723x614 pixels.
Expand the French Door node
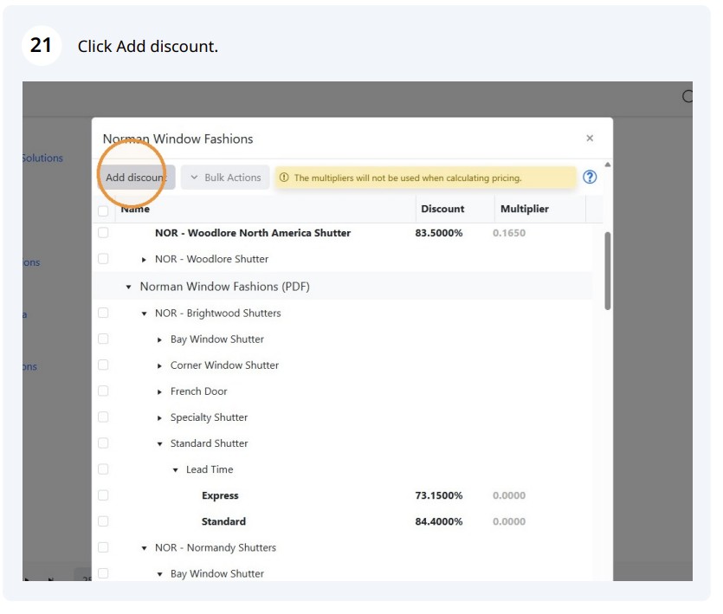point(159,392)
